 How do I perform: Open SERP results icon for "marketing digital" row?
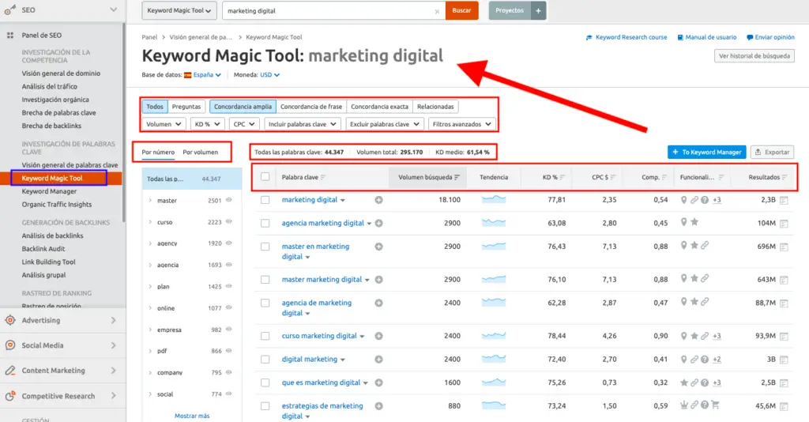point(784,201)
